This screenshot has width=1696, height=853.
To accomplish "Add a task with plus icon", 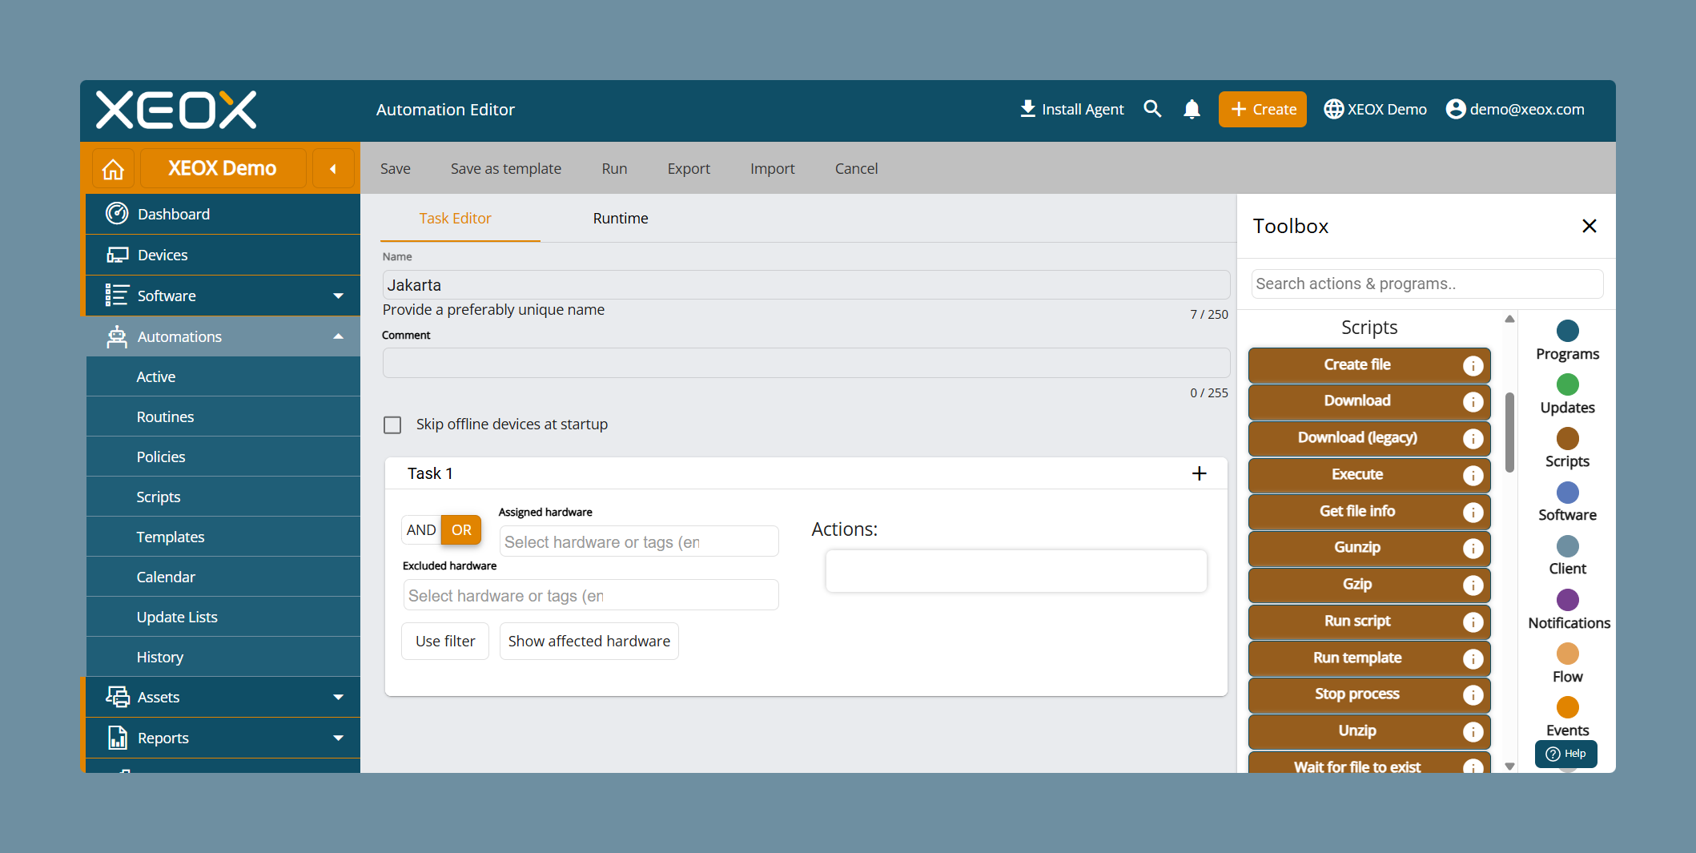I will 1199,473.
